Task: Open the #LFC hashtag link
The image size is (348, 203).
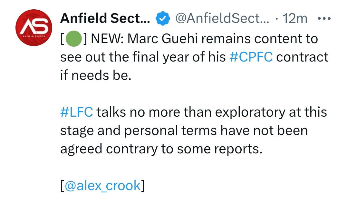Action: click(x=77, y=112)
